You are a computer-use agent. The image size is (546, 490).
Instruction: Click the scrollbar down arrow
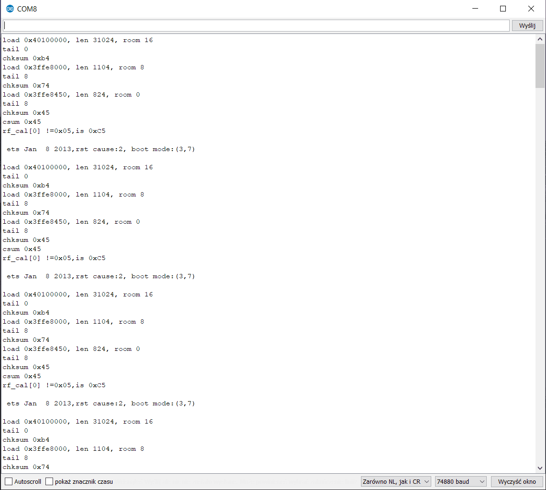(540, 468)
